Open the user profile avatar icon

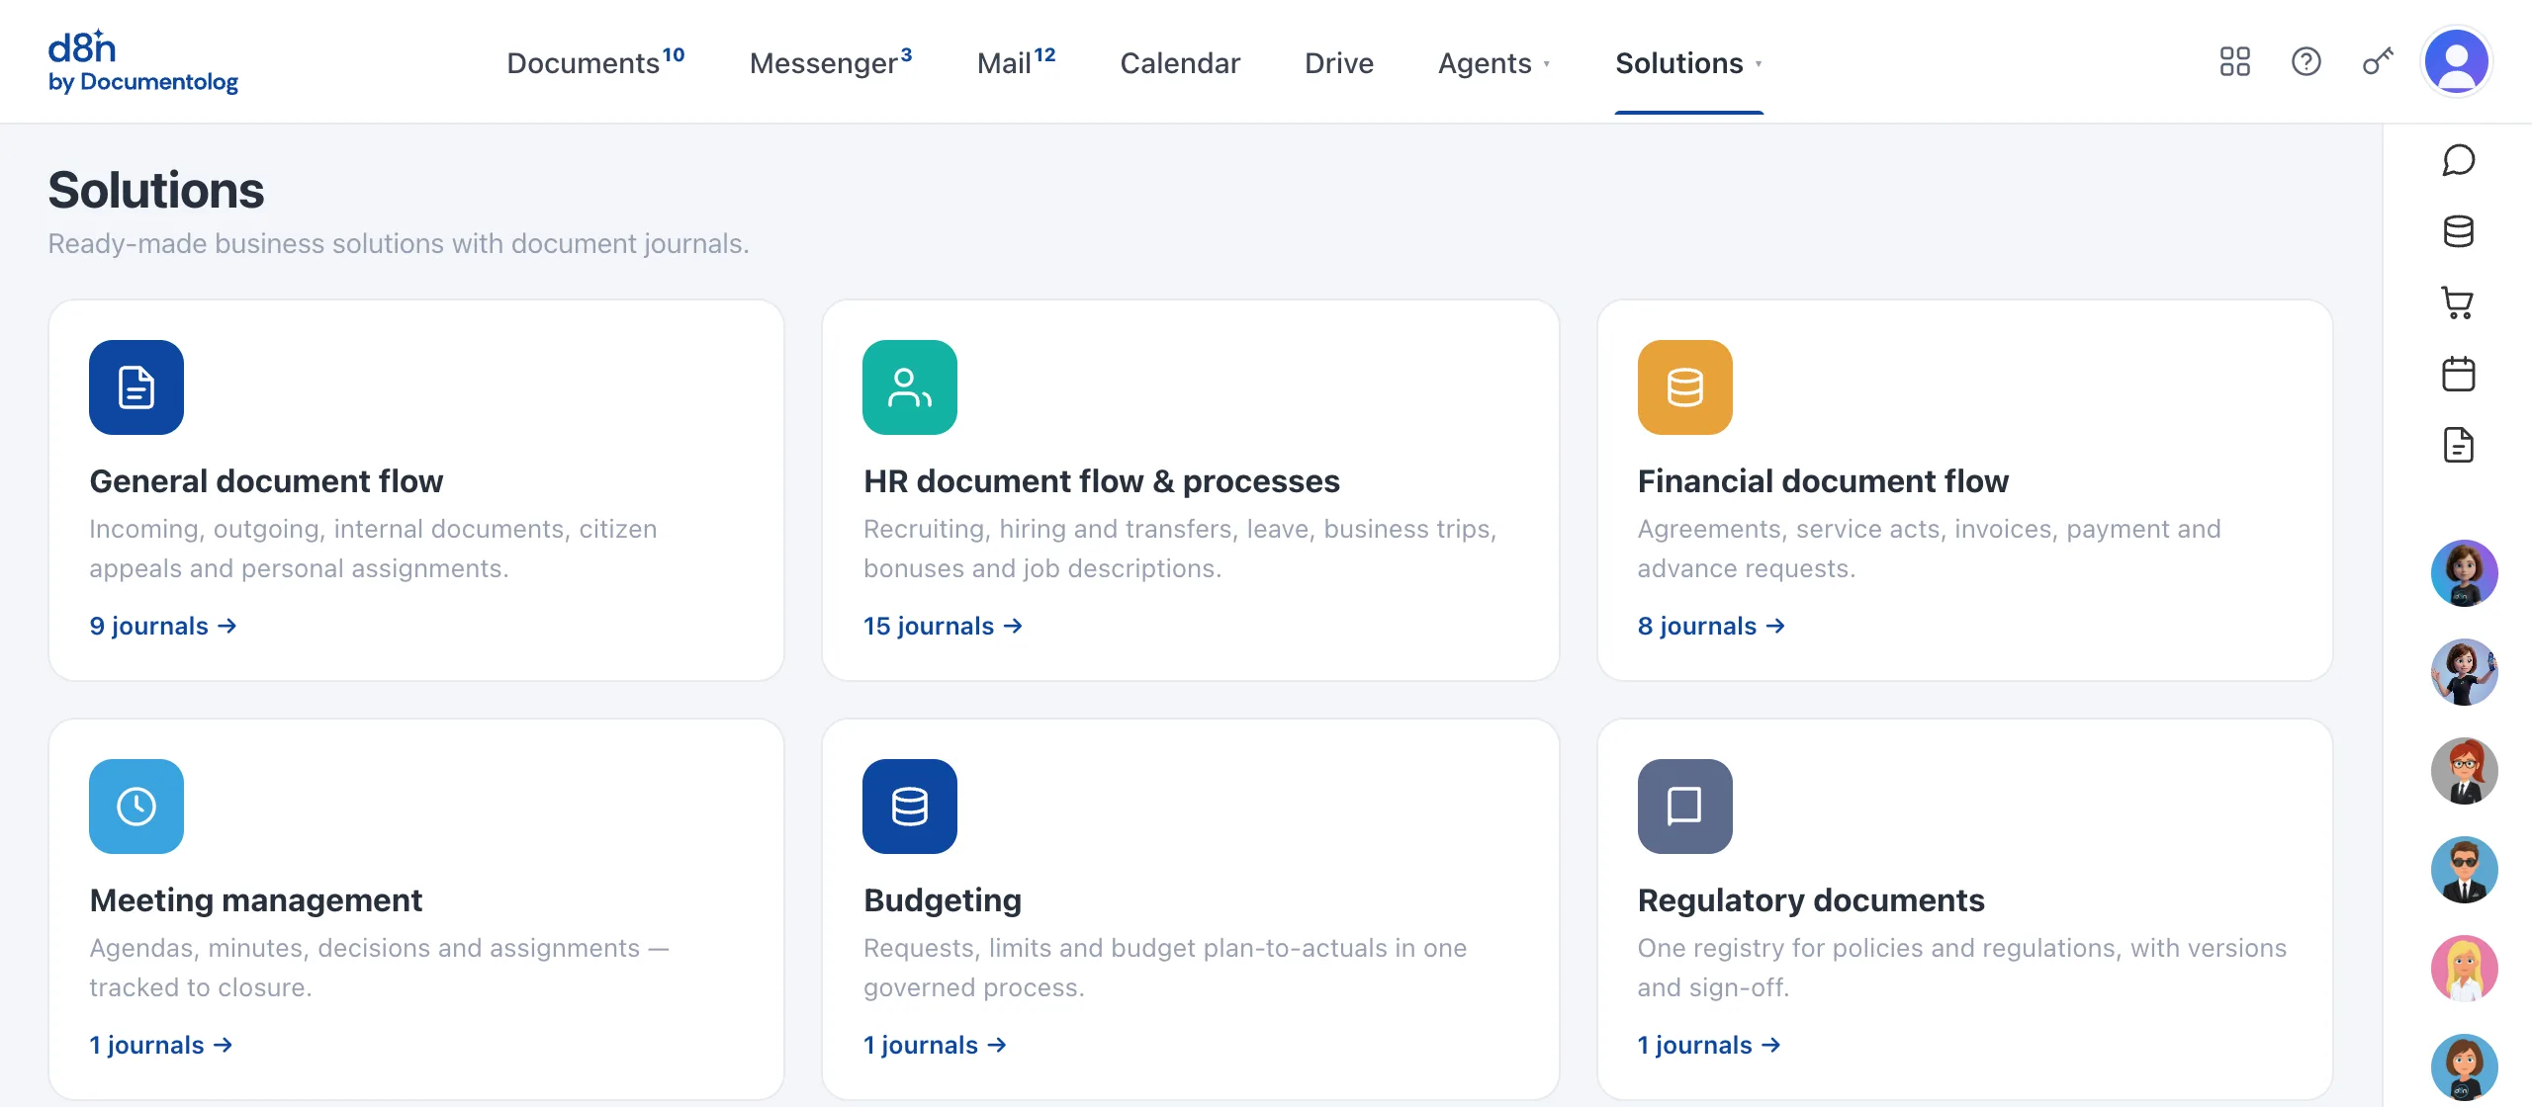tap(2456, 61)
